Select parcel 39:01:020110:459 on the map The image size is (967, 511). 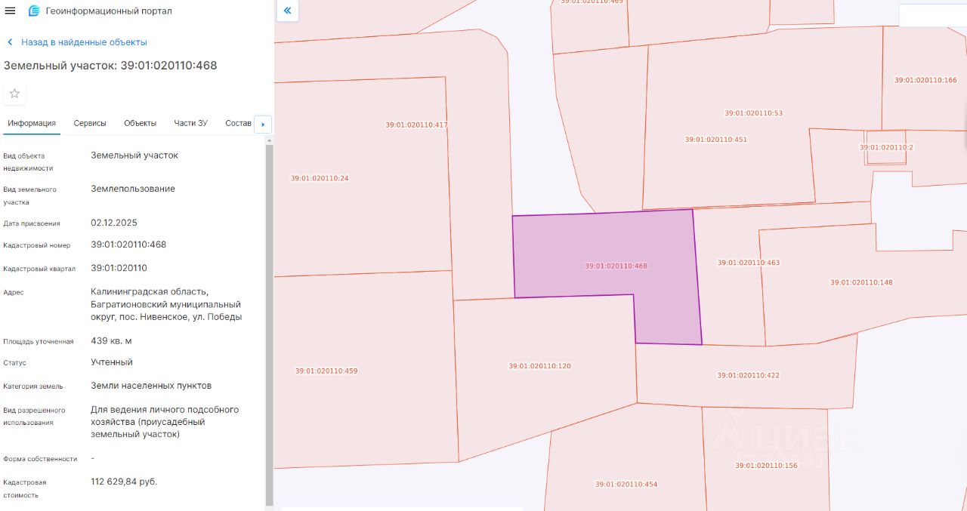coord(326,371)
